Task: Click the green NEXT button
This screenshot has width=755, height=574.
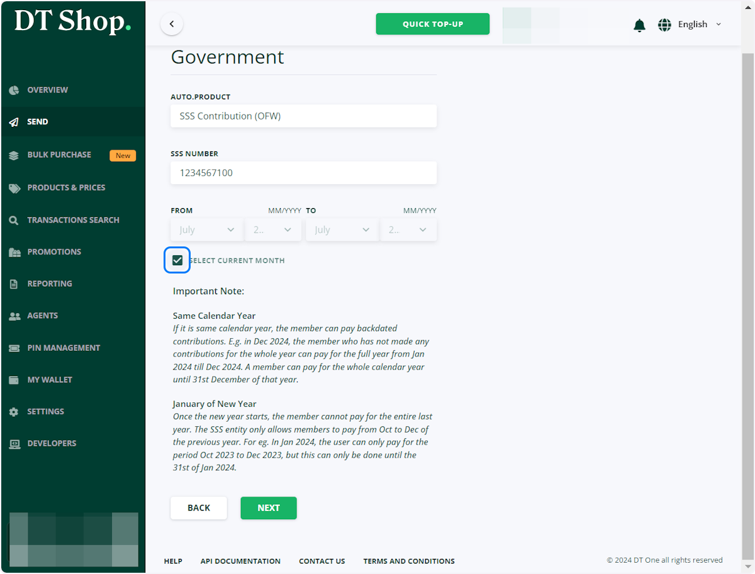Action: click(269, 508)
